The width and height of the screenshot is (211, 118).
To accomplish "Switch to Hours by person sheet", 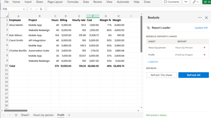I will tap(43, 115).
